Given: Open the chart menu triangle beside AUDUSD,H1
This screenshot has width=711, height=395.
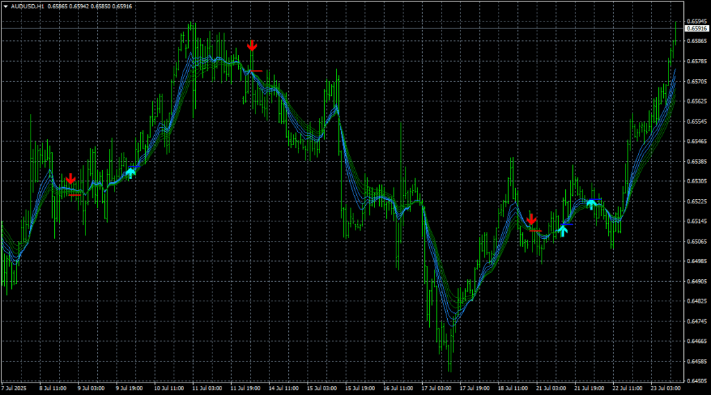Looking at the screenshot, I should point(6,6).
